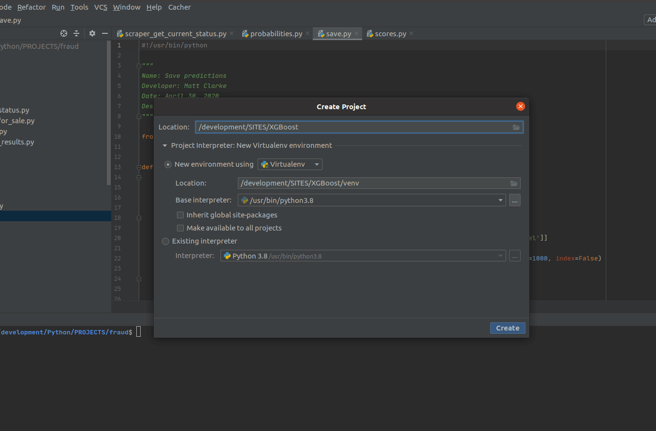656x431 pixels.
Task: Switch to the probabilities.py tab
Action: tap(276, 33)
